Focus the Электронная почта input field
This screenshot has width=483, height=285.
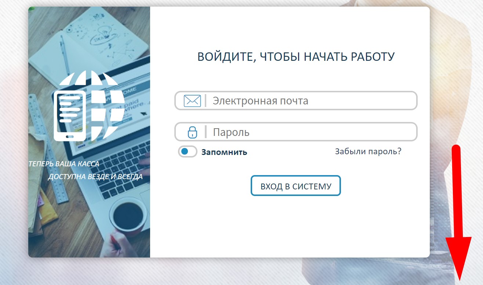point(312,100)
